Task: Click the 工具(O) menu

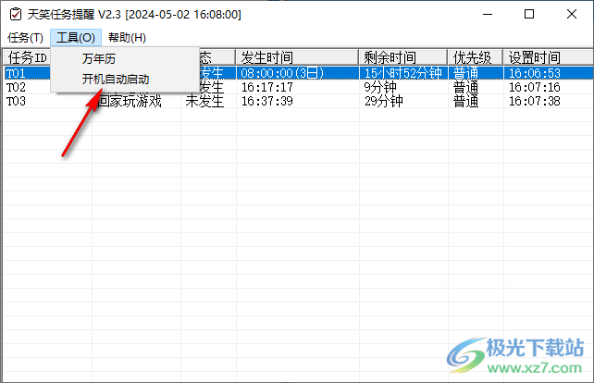Action: pos(74,38)
